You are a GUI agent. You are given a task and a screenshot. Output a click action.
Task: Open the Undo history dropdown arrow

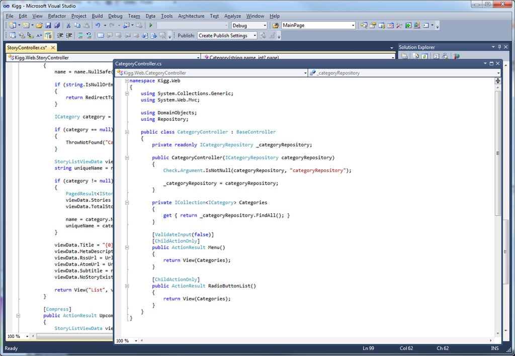coord(105,25)
